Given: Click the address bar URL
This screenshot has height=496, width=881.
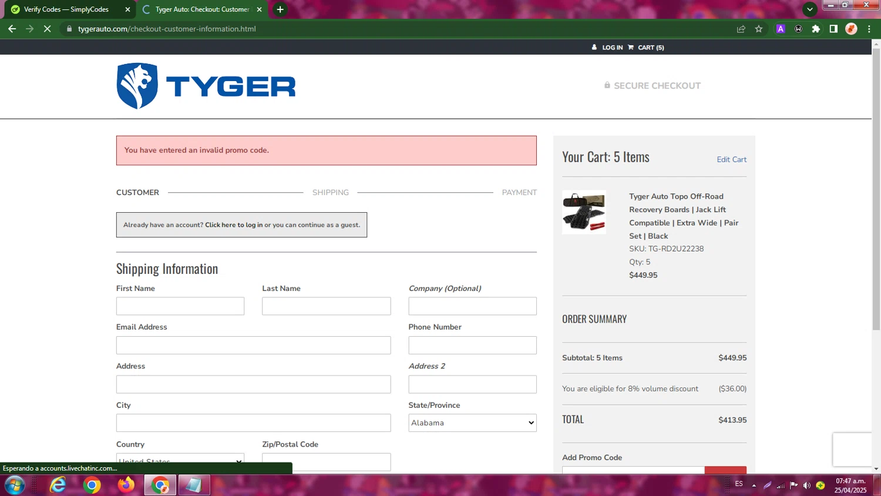Looking at the screenshot, I should (167, 29).
